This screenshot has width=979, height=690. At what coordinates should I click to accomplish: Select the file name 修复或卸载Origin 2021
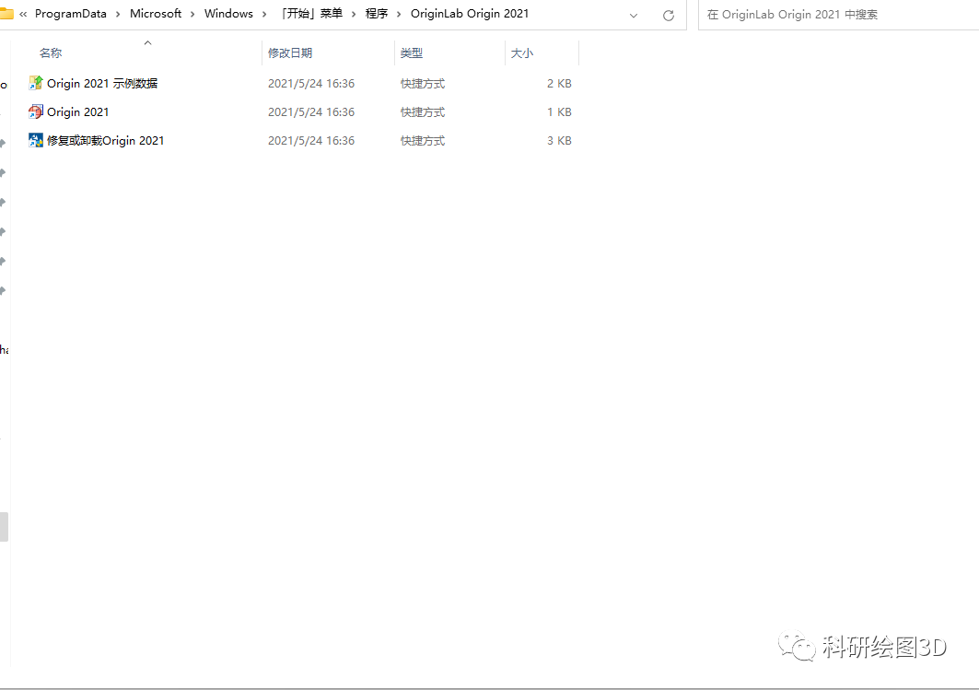click(106, 141)
